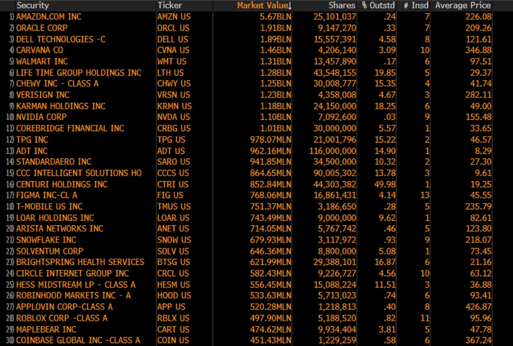
Task: Select the CARVANA CO security
Action: [x=40, y=50]
